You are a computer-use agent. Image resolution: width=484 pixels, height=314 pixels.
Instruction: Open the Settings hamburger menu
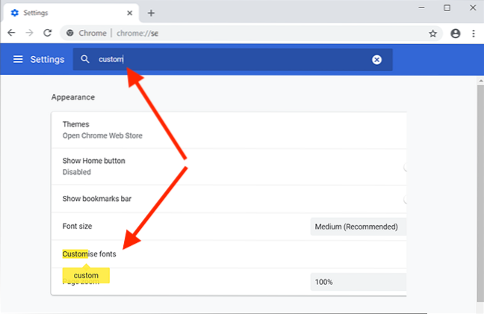pyautogui.click(x=18, y=60)
